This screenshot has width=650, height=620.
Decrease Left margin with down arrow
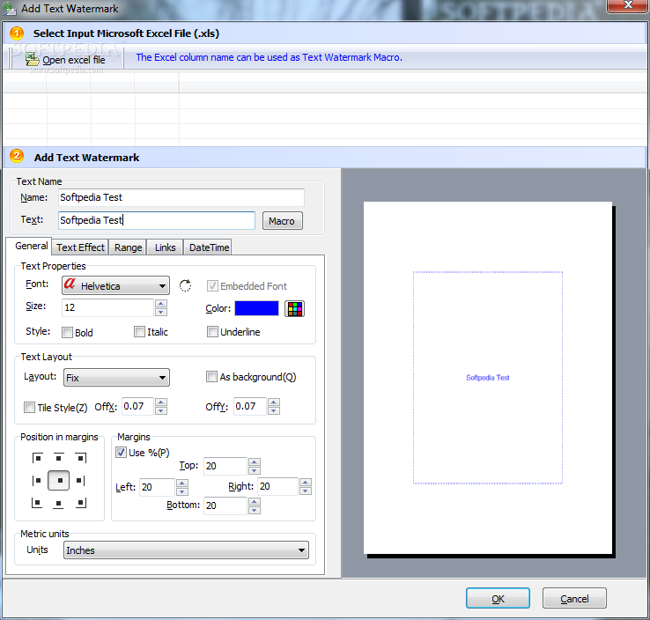[182, 491]
